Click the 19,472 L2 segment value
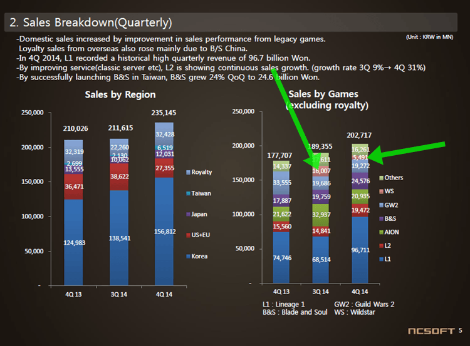Viewport: 470px width, 346px height. point(360,210)
